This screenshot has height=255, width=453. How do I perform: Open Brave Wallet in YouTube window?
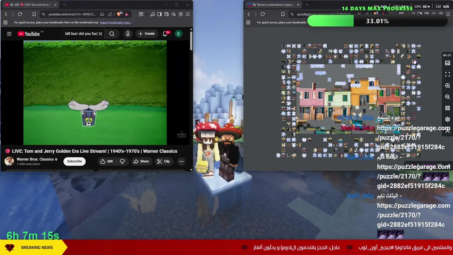coord(166,14)
